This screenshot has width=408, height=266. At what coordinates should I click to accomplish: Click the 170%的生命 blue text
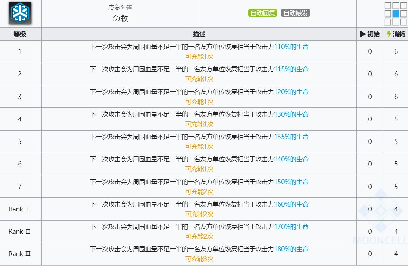coord(291,226)
